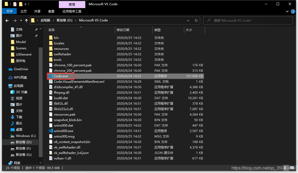Select 此电脑 in the navigation pane
Screen dimensions: 298x173
point(16,86)
